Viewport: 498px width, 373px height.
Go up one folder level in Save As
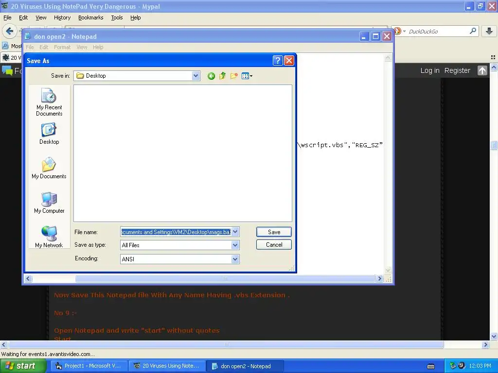click(222, 76)
